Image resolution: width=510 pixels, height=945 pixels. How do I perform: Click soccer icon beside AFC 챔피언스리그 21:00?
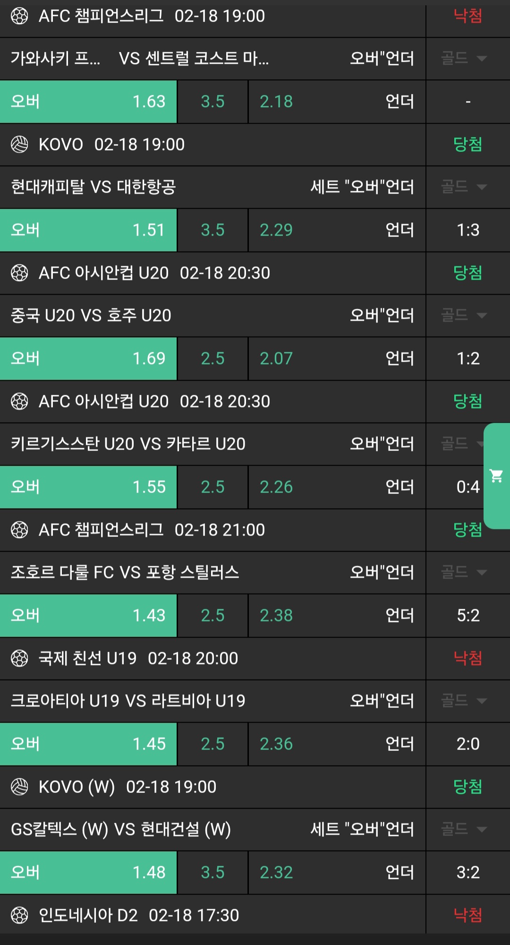[19, 530]
